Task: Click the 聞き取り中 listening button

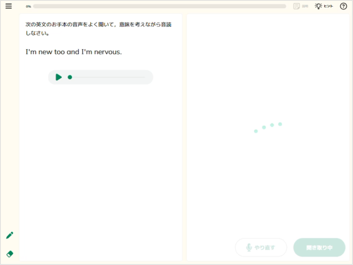Action: 319,247
